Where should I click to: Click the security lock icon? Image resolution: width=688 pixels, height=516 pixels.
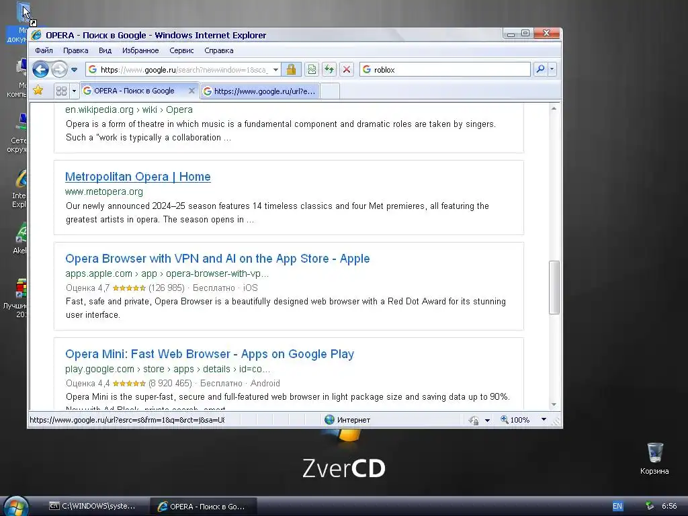coord(292,69)
